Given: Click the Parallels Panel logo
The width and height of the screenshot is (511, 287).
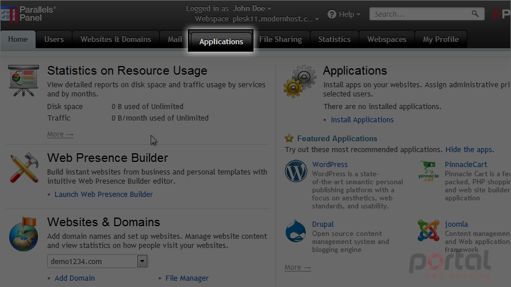Looking at the screenshot, I should (28, 14).
